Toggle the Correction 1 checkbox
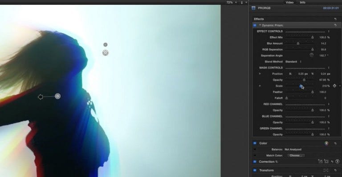This screenshot has width=342, height=177. [255, 161]
